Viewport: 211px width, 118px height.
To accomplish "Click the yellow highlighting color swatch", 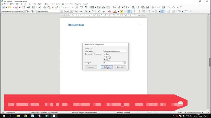I will click(x=122, y=11).
